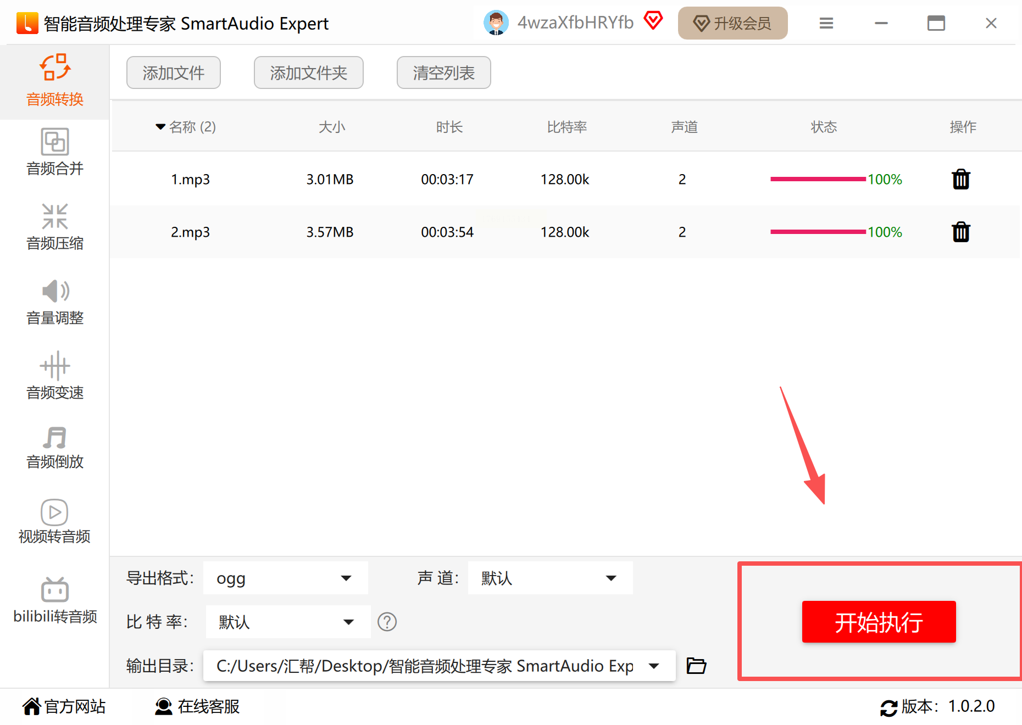Click the 3.01MB size cell
The width and height of the screenshot is (1022, 725).
pyautogui.click(x=330, y=179)
